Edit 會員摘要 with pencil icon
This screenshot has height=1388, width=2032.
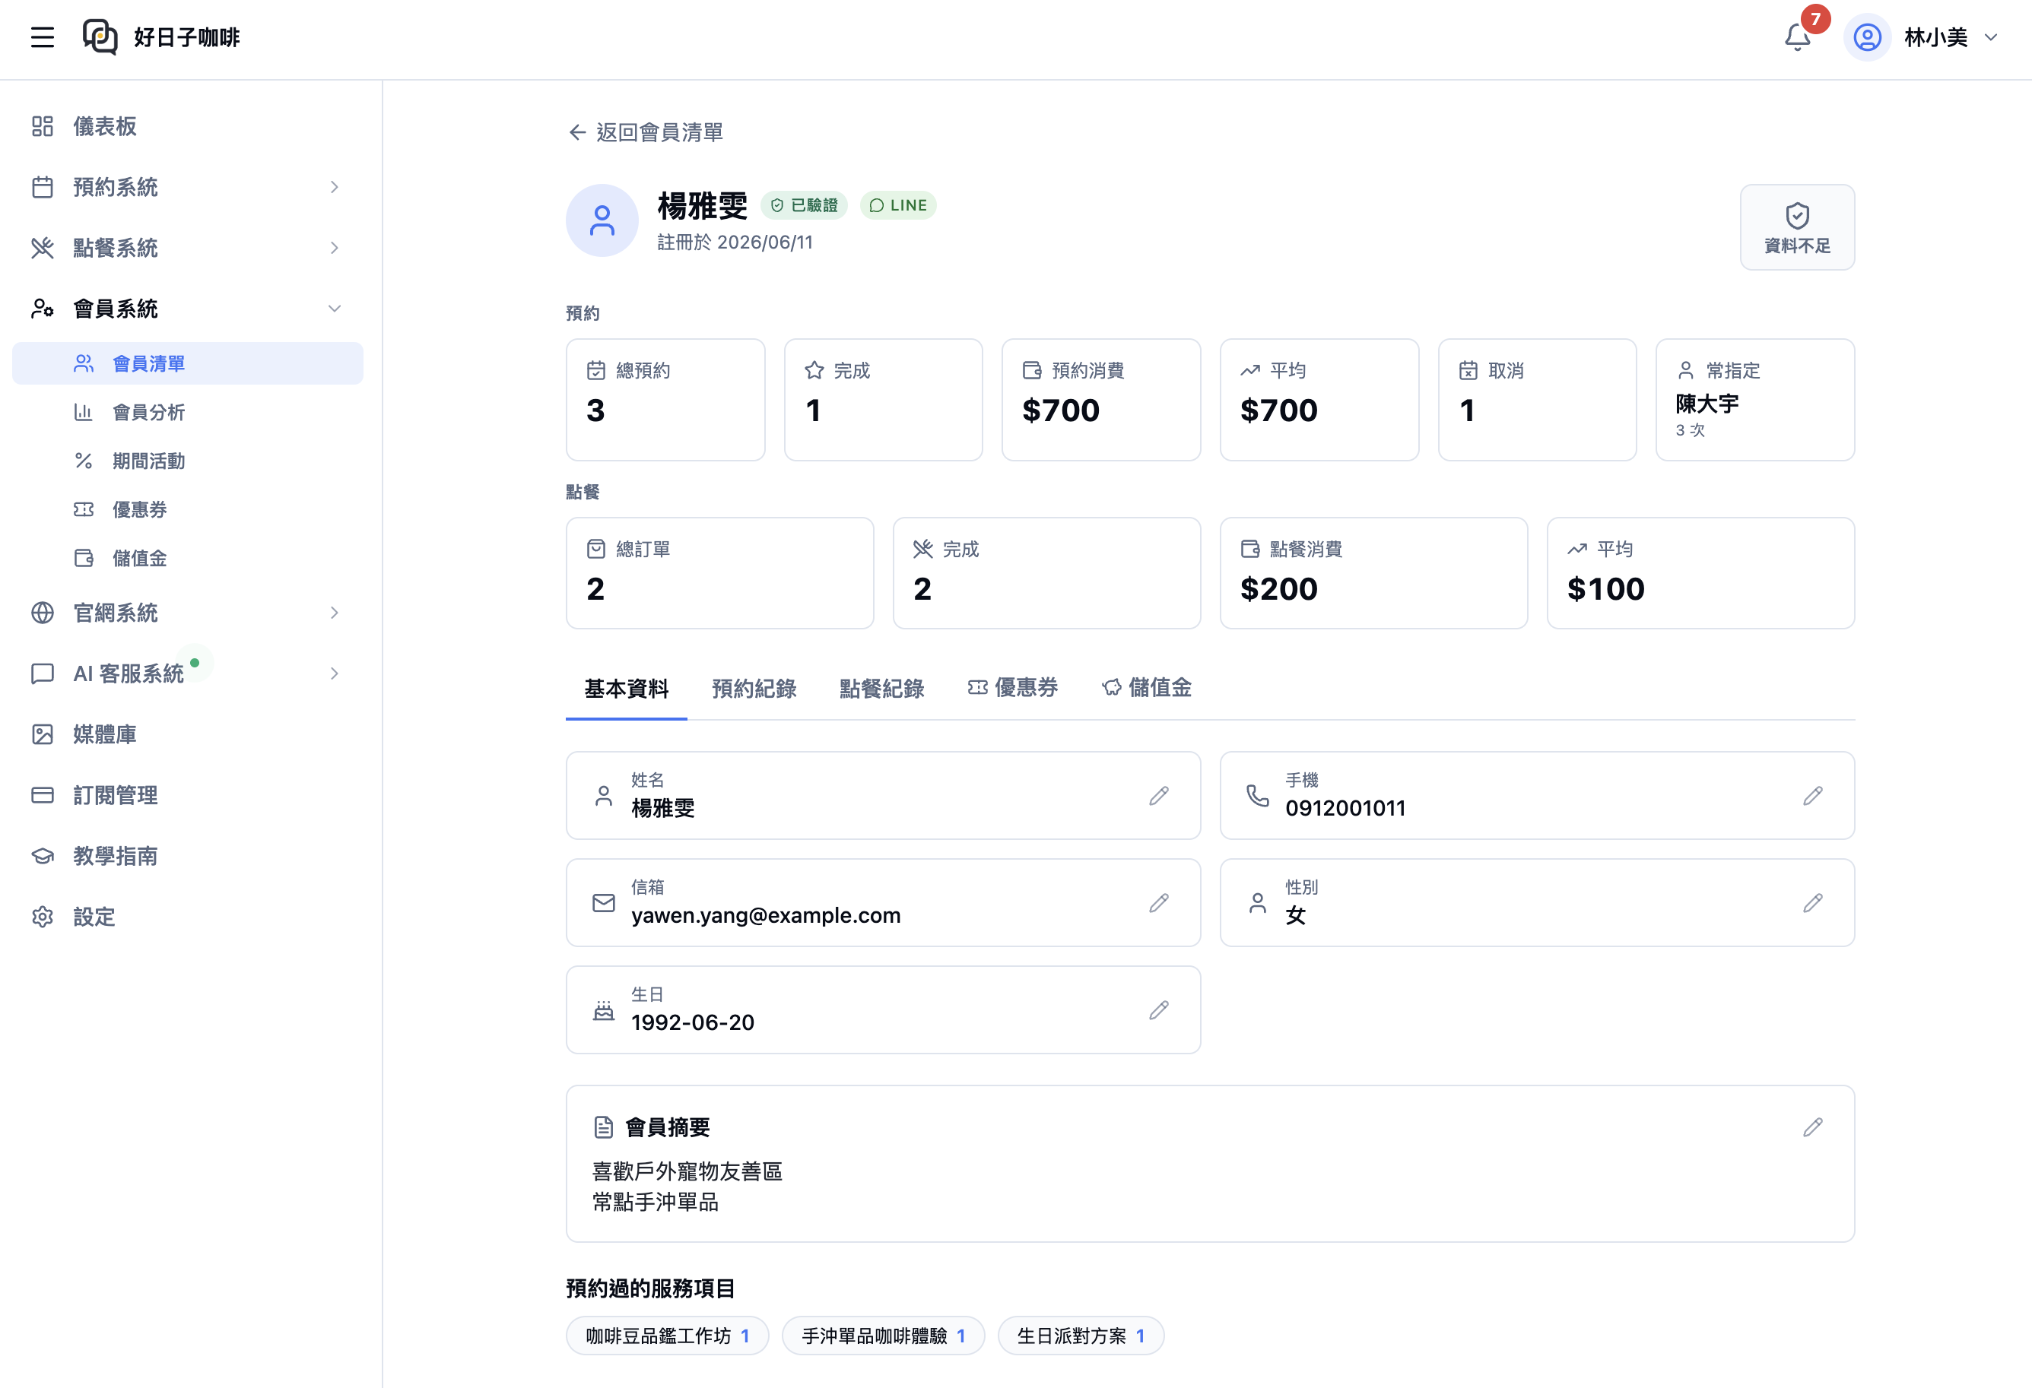pyautogui.click(x=1812, y=1127)
